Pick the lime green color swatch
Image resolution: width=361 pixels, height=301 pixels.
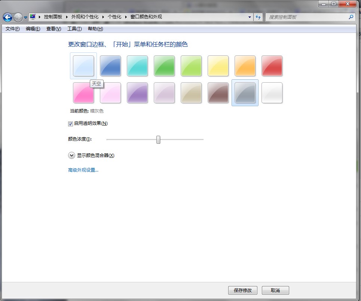click(x=191, y=66)
